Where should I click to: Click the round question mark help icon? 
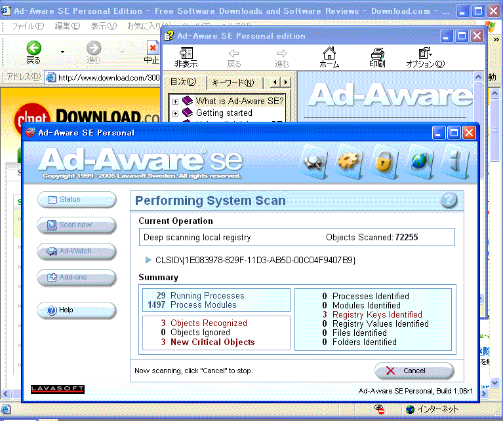tap(449, 200)
